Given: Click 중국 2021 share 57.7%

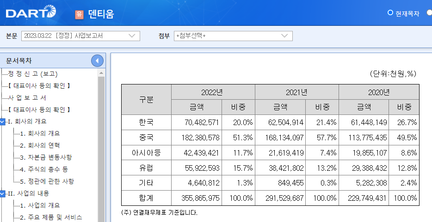Looking at the screenshot, I should [327, 138].
